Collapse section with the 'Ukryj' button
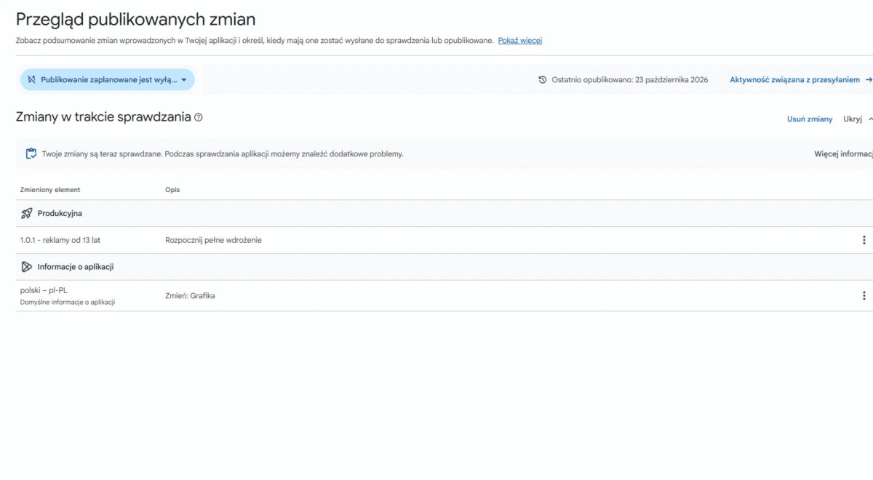873x480 pixels. point(857,119)
